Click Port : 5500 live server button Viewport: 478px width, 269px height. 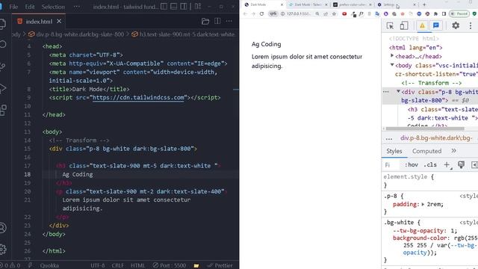(x=170, y=265)
